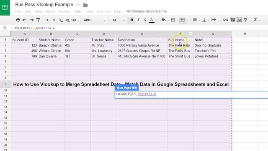268x151 pixels.
Task: Select column G header
Action: click(x=213, y=34)
